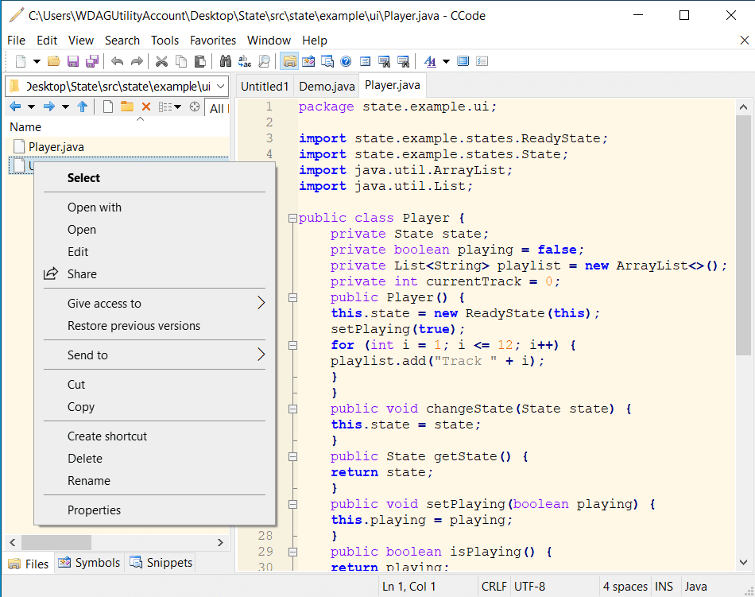This screenshot has width=755, height=597.
Task: Click the Replace text toolbar icon
Action: point(245,61)
